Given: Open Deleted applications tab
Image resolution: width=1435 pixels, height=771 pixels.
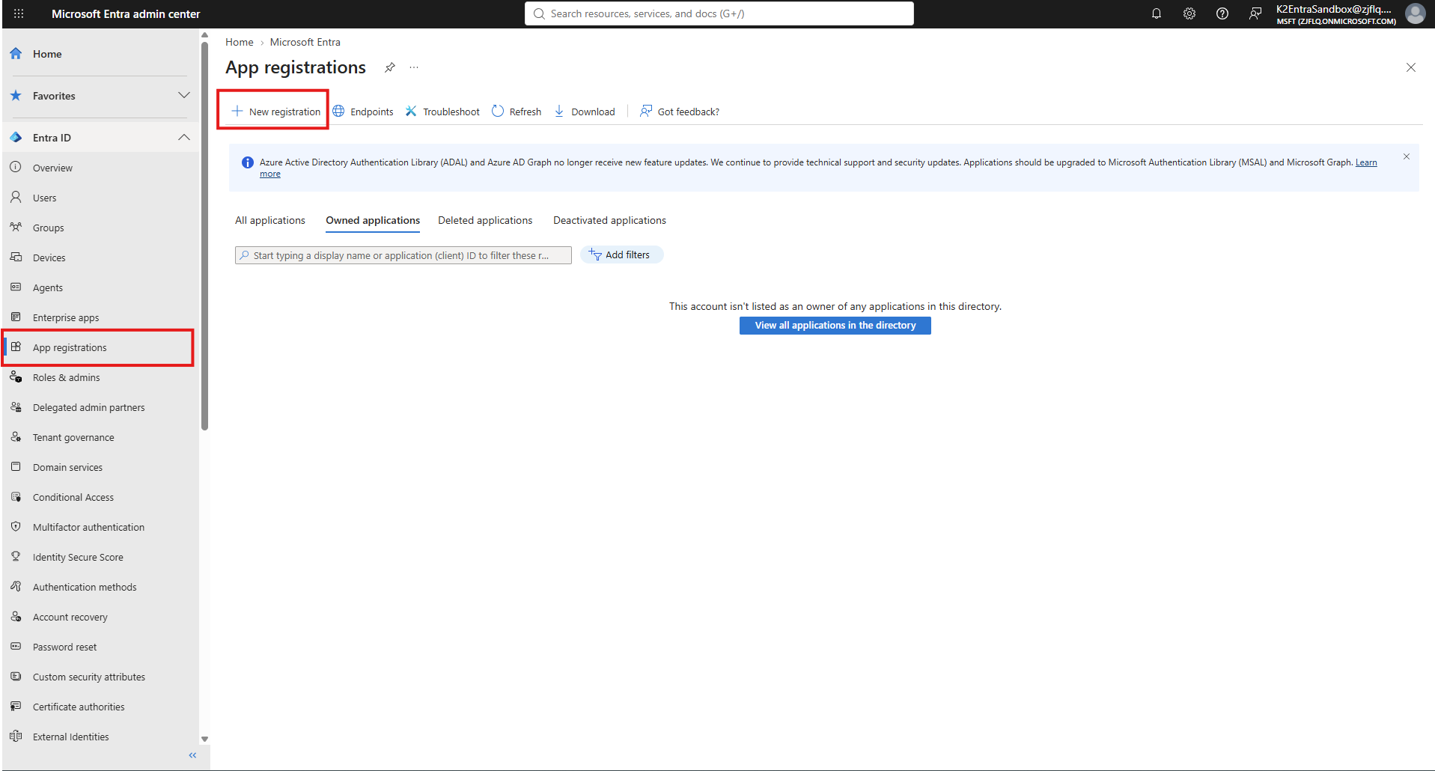Looking at the screenshot, I should [x=485, y=220].
